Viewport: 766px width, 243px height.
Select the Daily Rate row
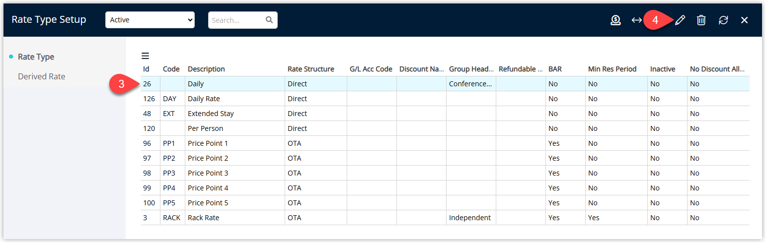point(445,99)
